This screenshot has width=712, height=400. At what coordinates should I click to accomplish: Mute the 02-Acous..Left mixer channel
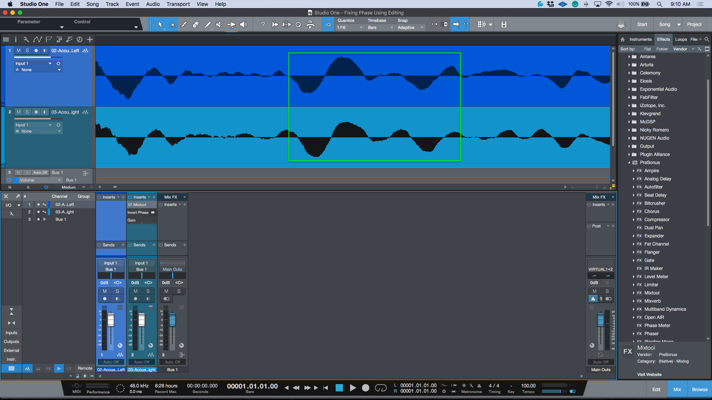pyautogui.click(x=105, y=291)
